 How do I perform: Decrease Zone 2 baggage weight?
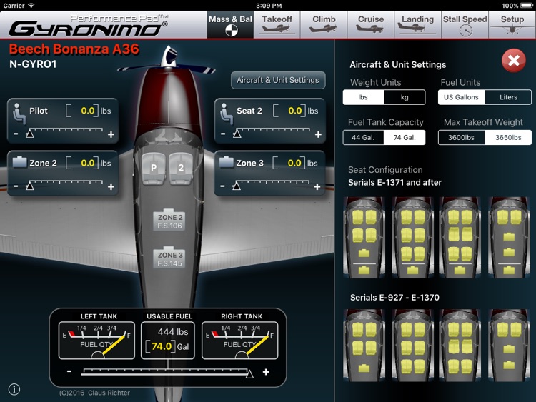click(x=16, y=186)
